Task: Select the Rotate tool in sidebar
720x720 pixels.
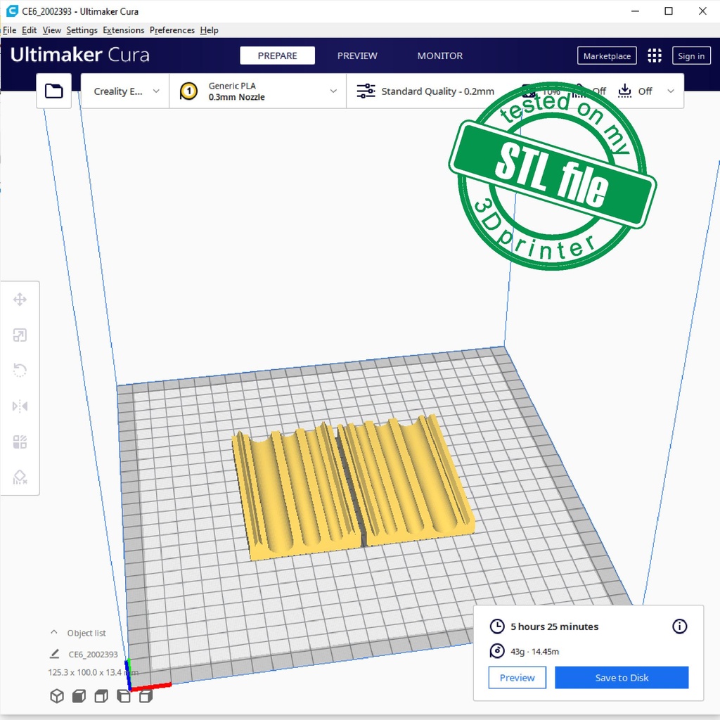Action: tap(20, 371)
